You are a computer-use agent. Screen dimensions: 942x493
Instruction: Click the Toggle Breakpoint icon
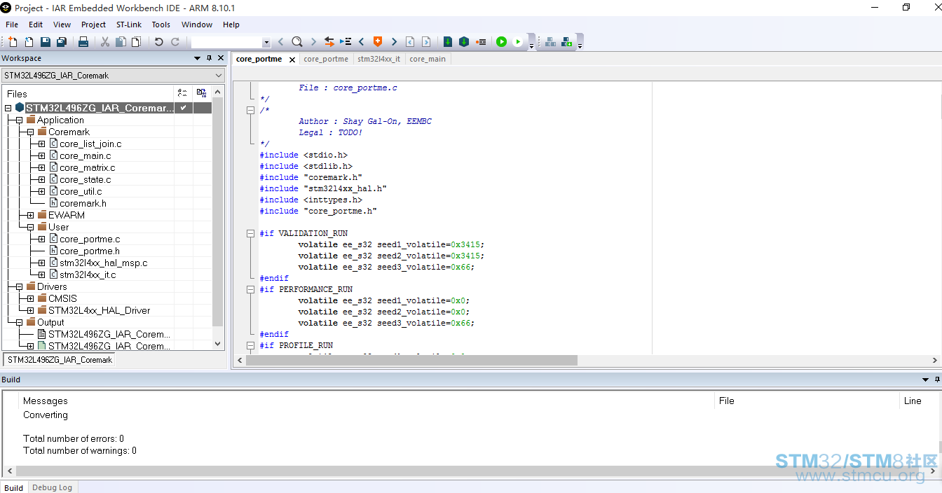tap(481, 42)
